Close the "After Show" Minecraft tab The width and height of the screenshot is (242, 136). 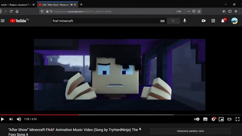tap(75, 5)
